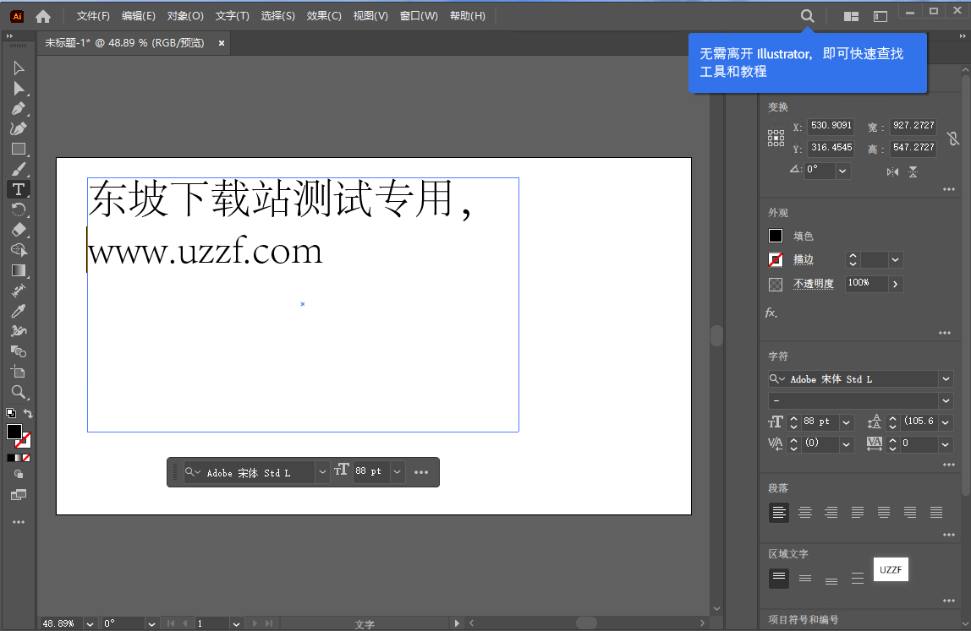Image resolution: width=971 pixels, height=631 pixels.
Task: Toggle justify alignment in Paragraph panel
Action: [858, 512]
